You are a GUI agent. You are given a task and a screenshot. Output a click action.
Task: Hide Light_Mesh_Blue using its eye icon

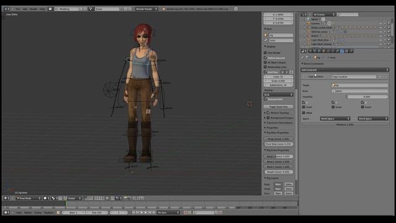pyautogui.click(x=381, y=40)
